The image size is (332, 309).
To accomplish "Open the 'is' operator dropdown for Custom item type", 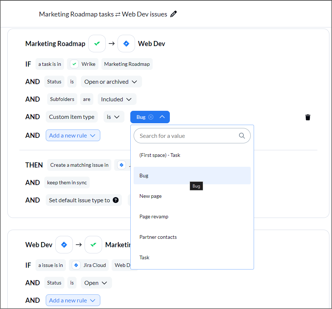I will click(x=114, y=117).
